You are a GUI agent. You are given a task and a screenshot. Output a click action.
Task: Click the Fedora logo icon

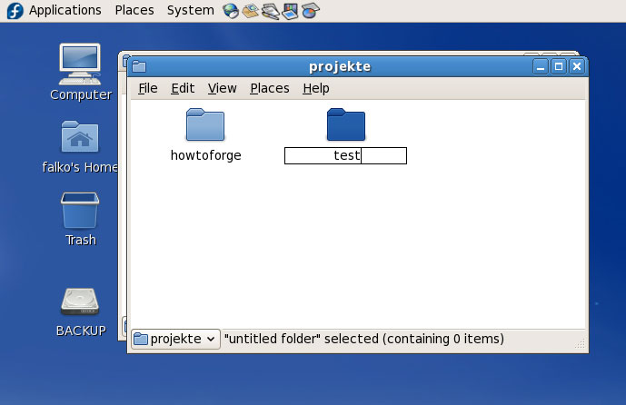(15, 10)
